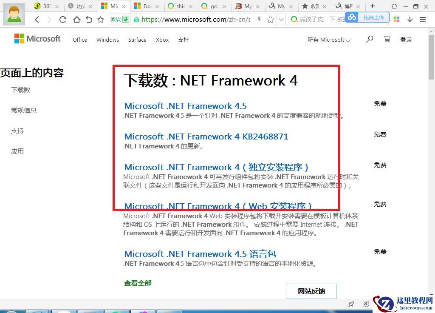Click the user avatar in browser corner
435x313 pixels.
coord(14,14)
